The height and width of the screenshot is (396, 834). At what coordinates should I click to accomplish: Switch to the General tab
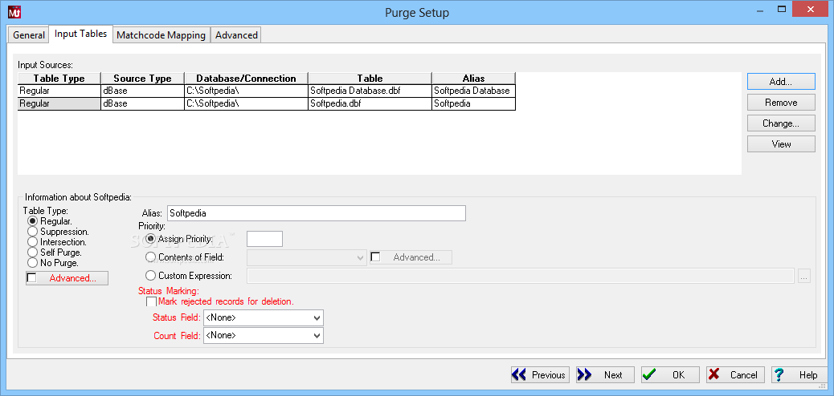pos(29,35)
